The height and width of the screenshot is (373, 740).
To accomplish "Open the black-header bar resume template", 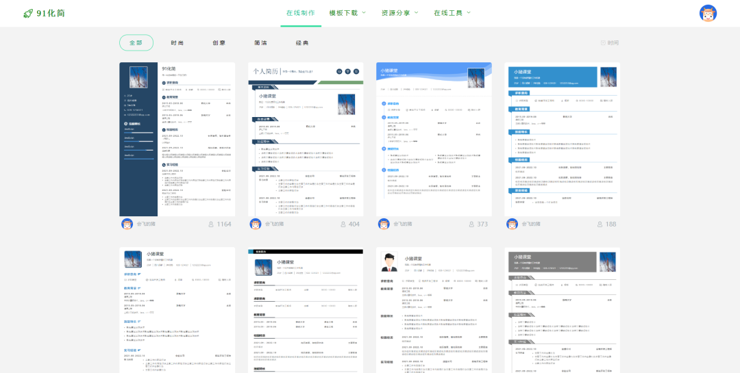I will (306, 310).
